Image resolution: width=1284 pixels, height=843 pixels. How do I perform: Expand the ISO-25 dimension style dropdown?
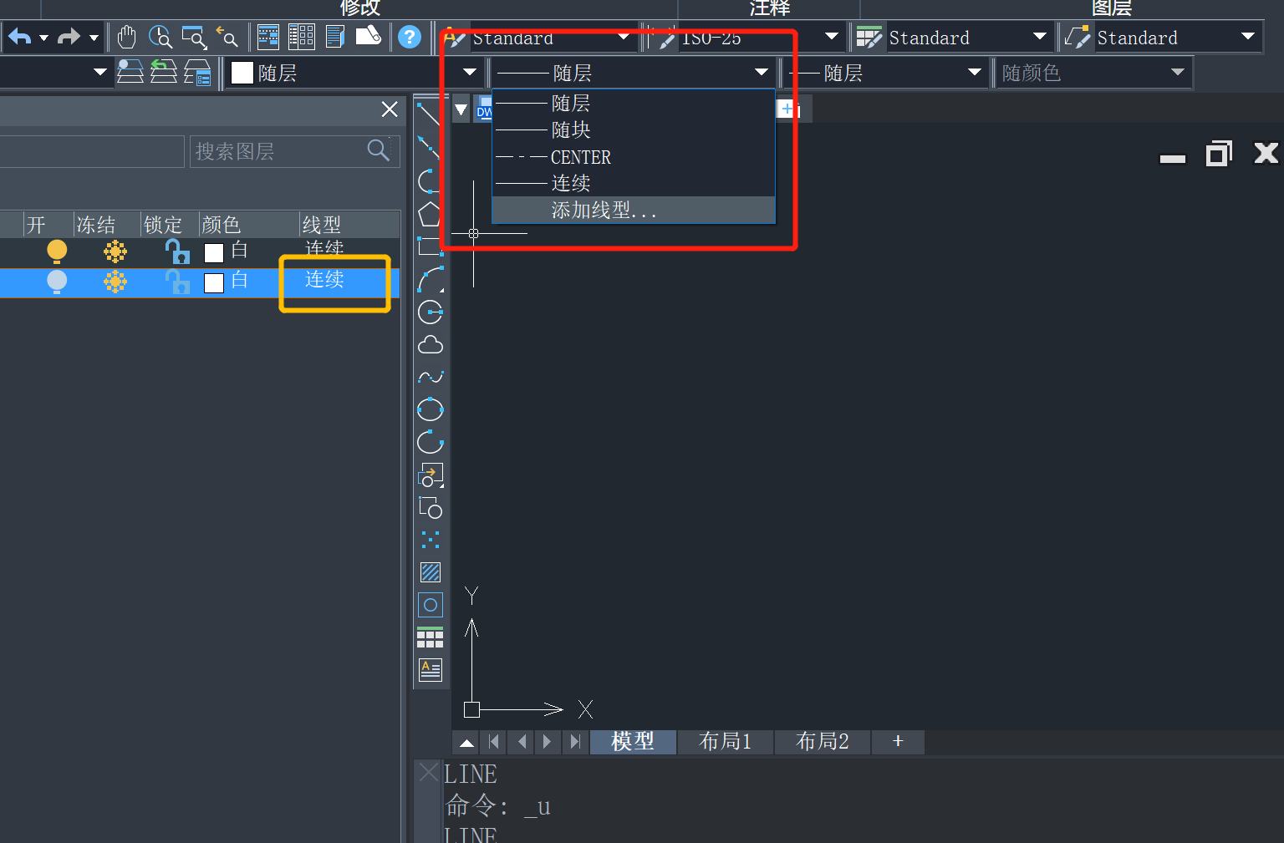(832, 37)
